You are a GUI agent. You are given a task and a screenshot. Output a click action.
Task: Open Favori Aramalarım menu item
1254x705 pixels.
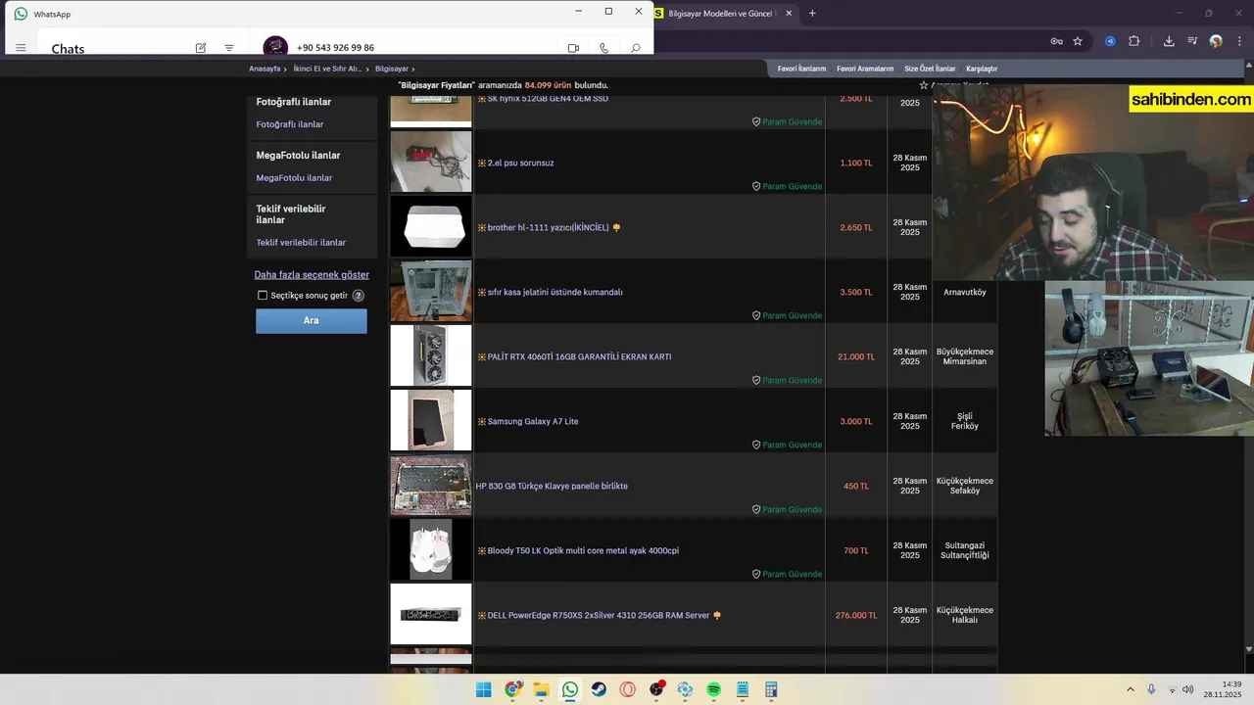point(865,69)
